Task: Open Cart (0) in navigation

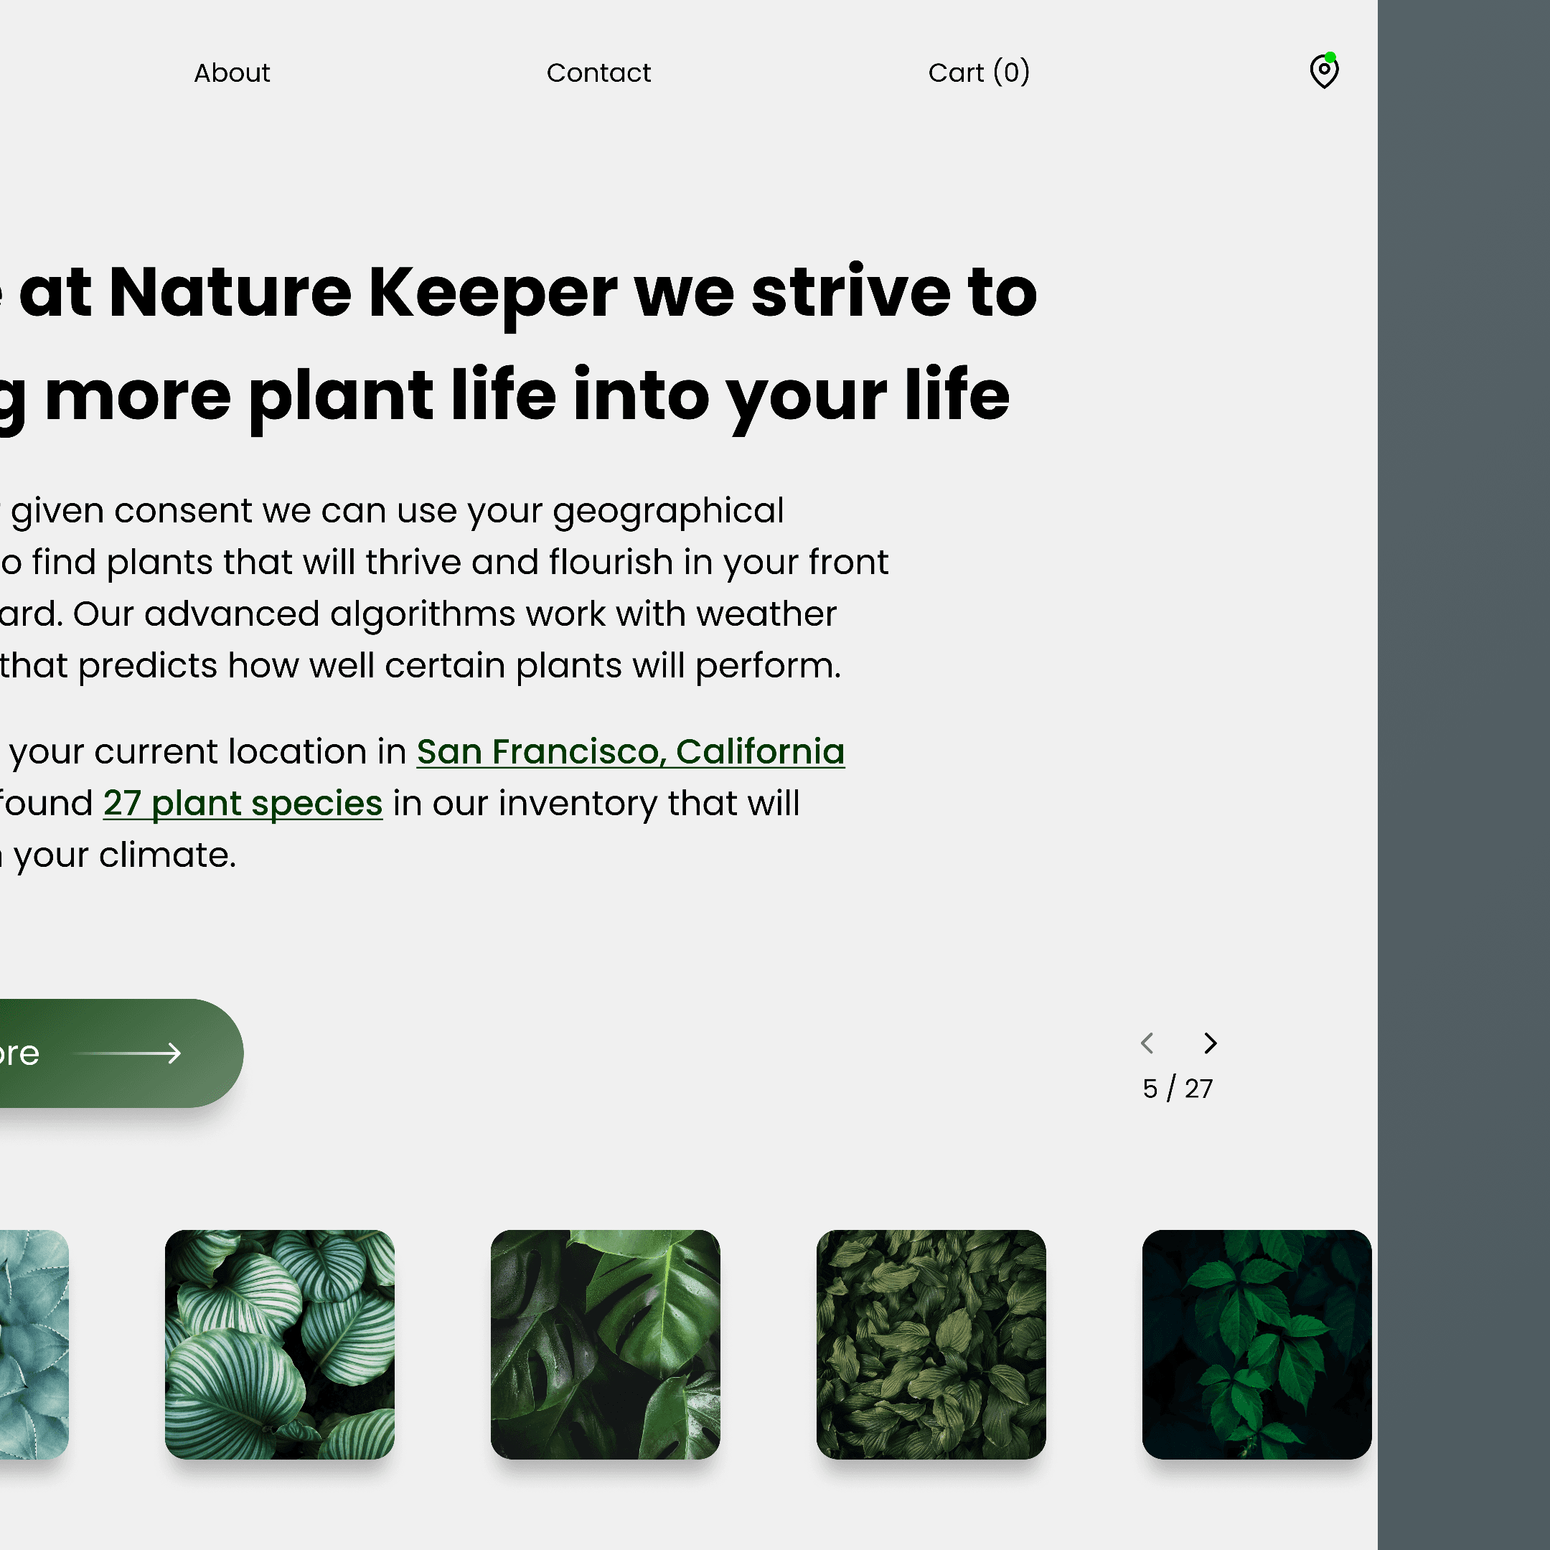Action: pyautogui.click(x=979, y=73)
